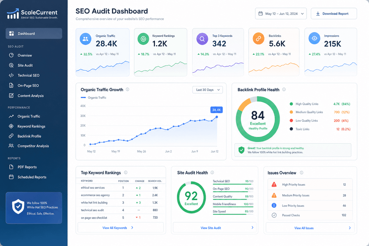
Task: Click View All Keywords link
Action: 115,228
